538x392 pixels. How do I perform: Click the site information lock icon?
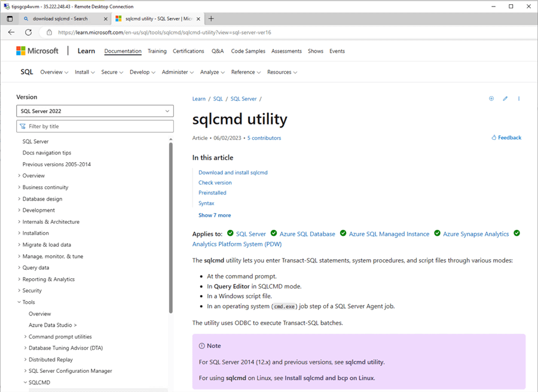pyautogui.click(x=49, y=32)
